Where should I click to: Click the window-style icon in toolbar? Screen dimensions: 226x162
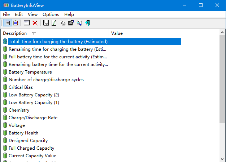click(x=27, y=23)
